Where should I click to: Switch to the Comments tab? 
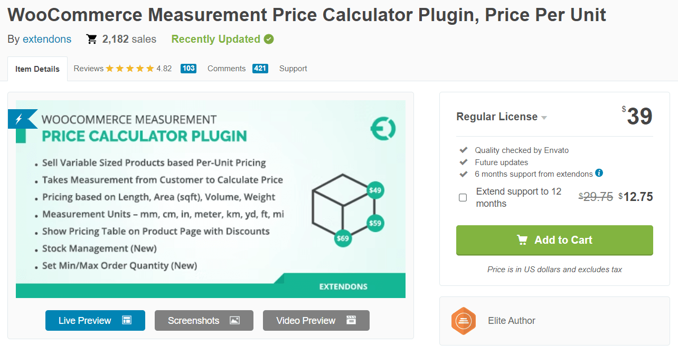coord(226,68)
